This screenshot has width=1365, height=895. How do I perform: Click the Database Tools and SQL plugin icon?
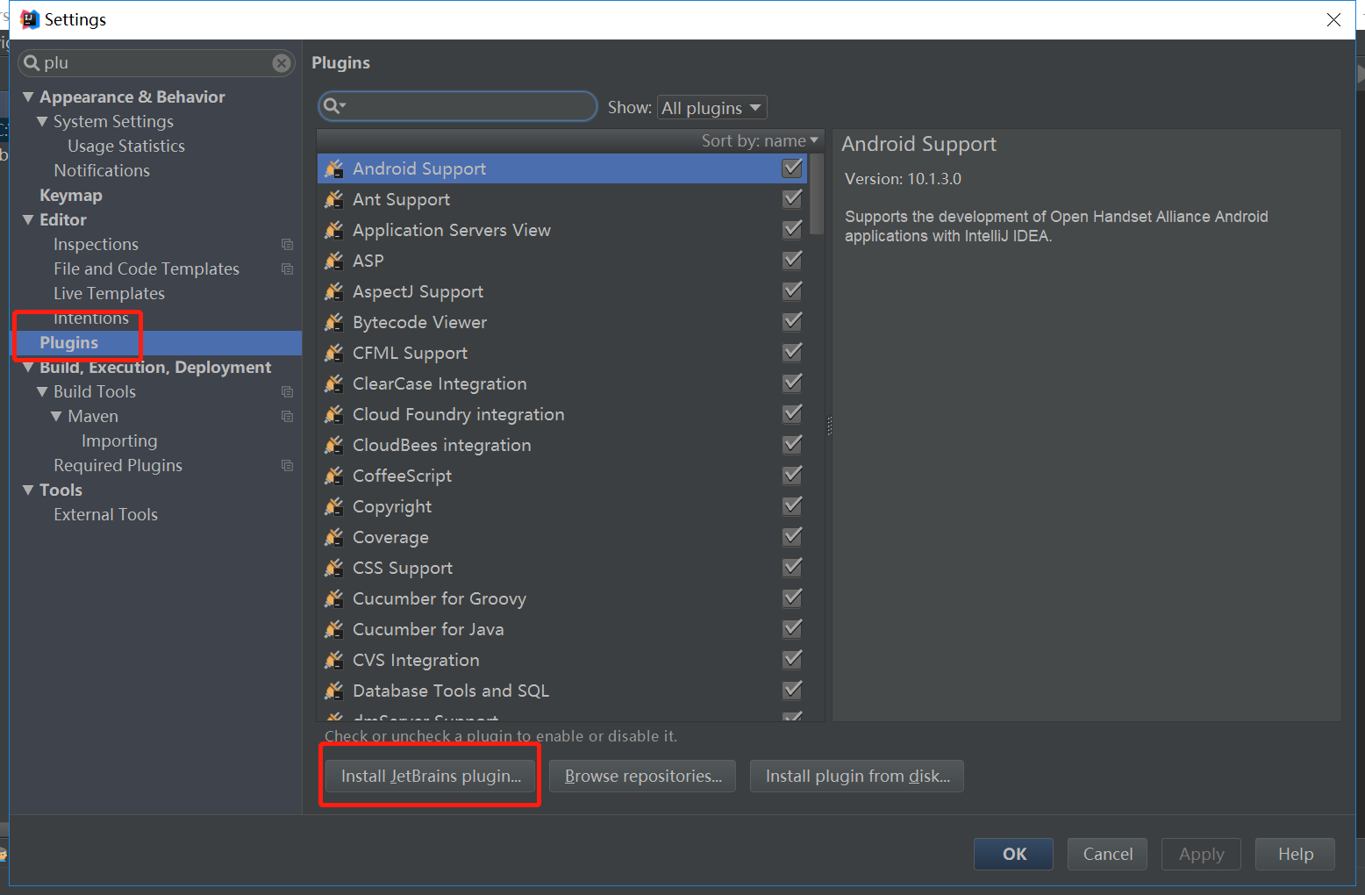point(333,691)
